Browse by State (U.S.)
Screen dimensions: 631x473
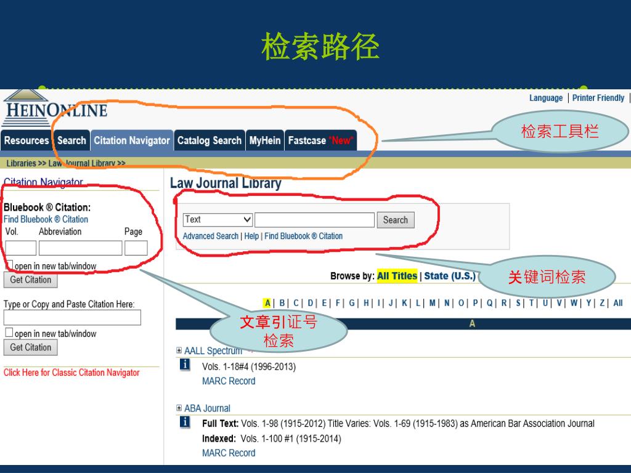(449, 276)
